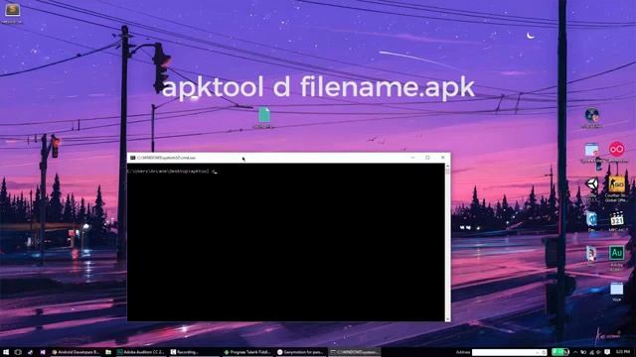Open the window-shaped shortcut left of infinity icon

(x=591, y=151)
